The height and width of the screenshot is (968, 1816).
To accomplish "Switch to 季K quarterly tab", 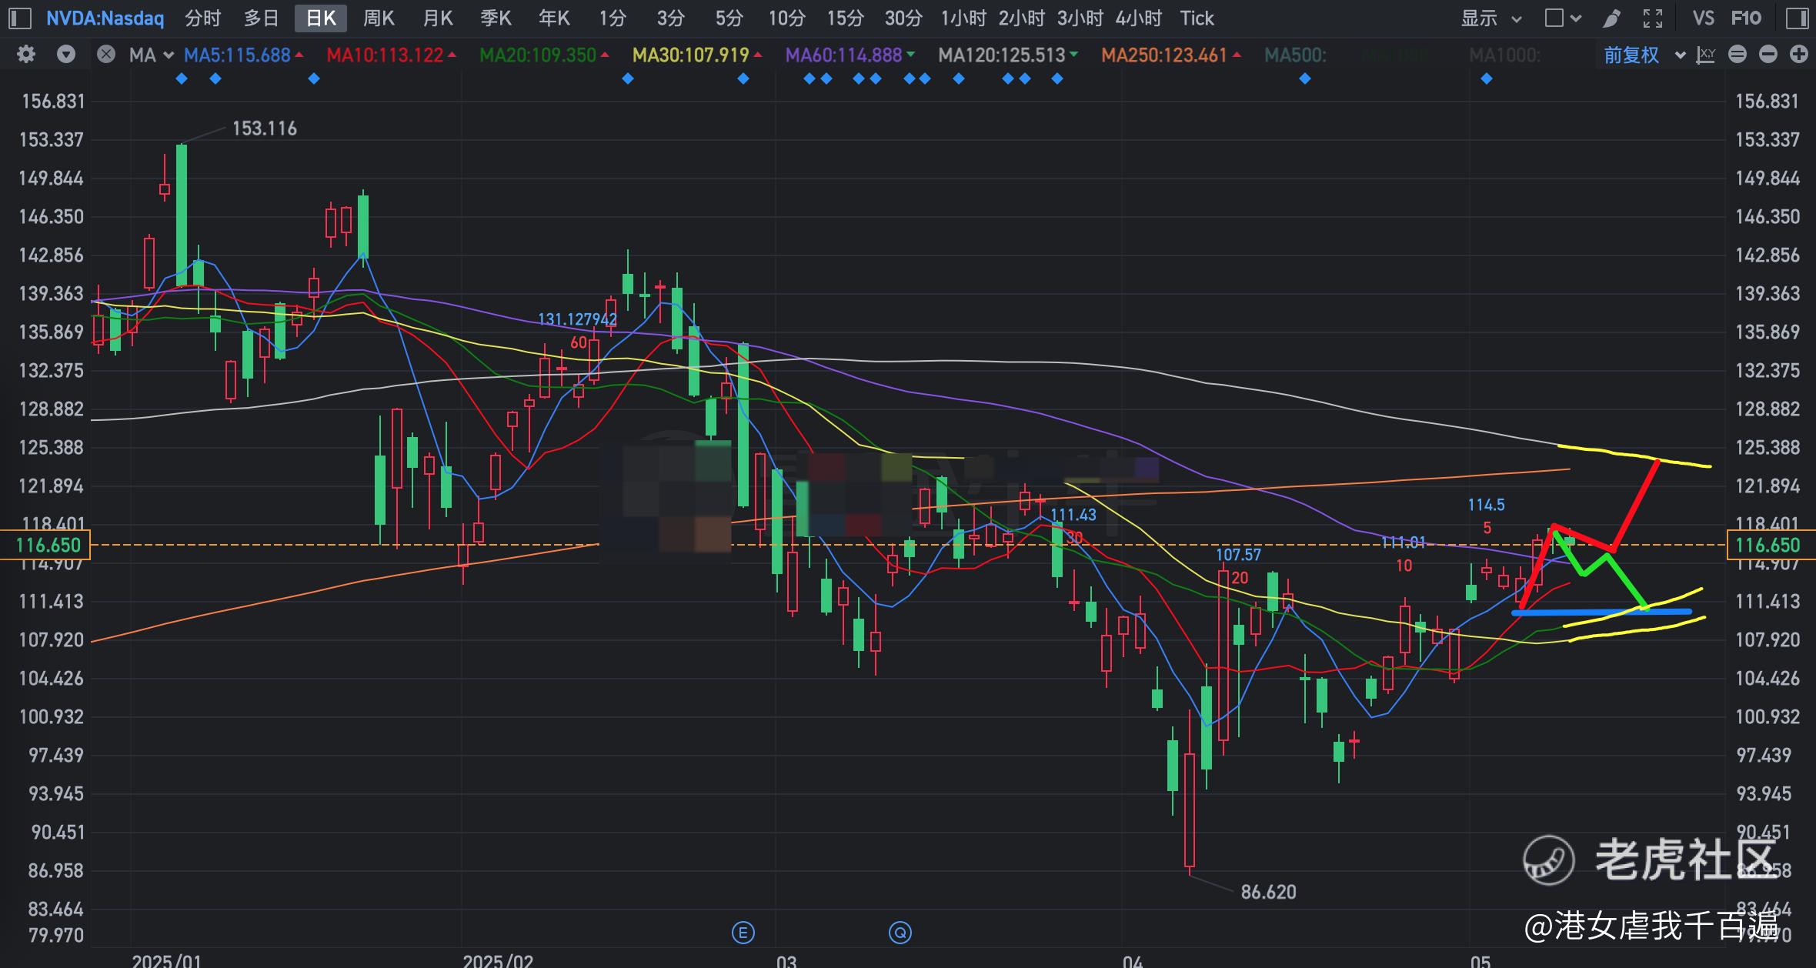I will pos(496,18).
